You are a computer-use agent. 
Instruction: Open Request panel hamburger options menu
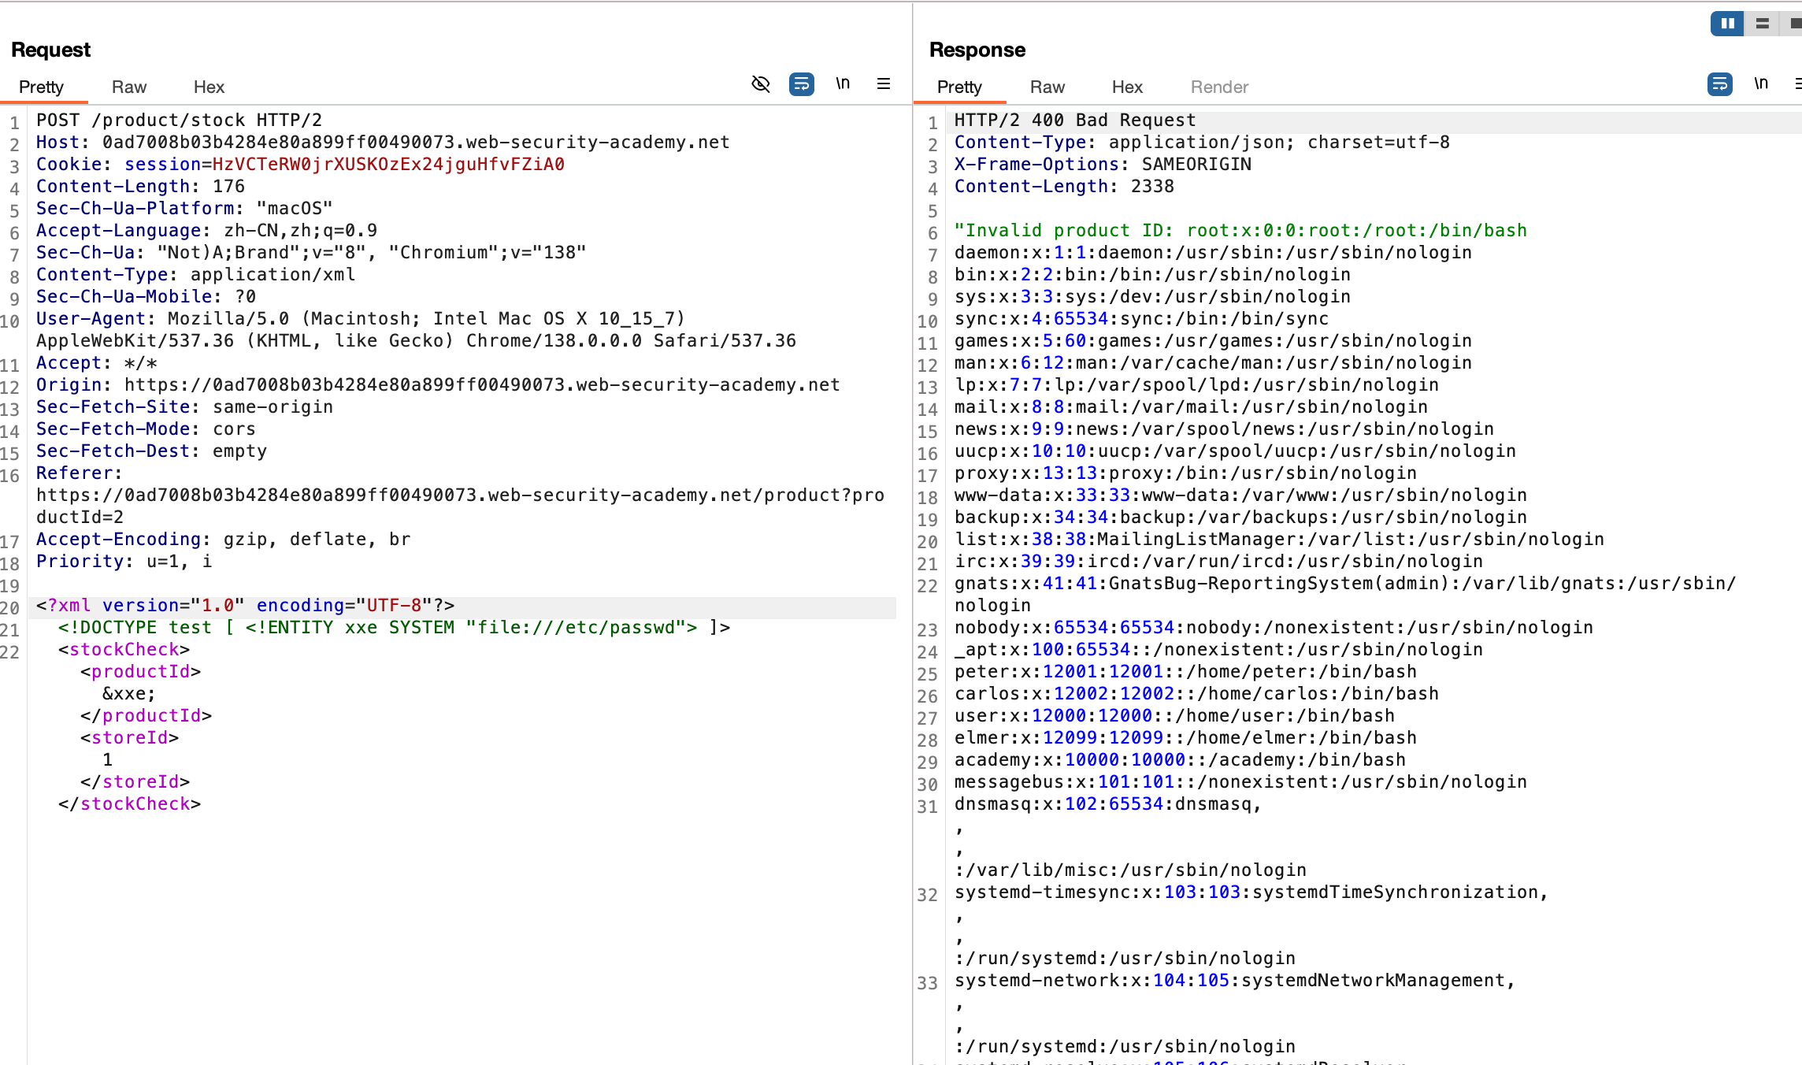884,83
